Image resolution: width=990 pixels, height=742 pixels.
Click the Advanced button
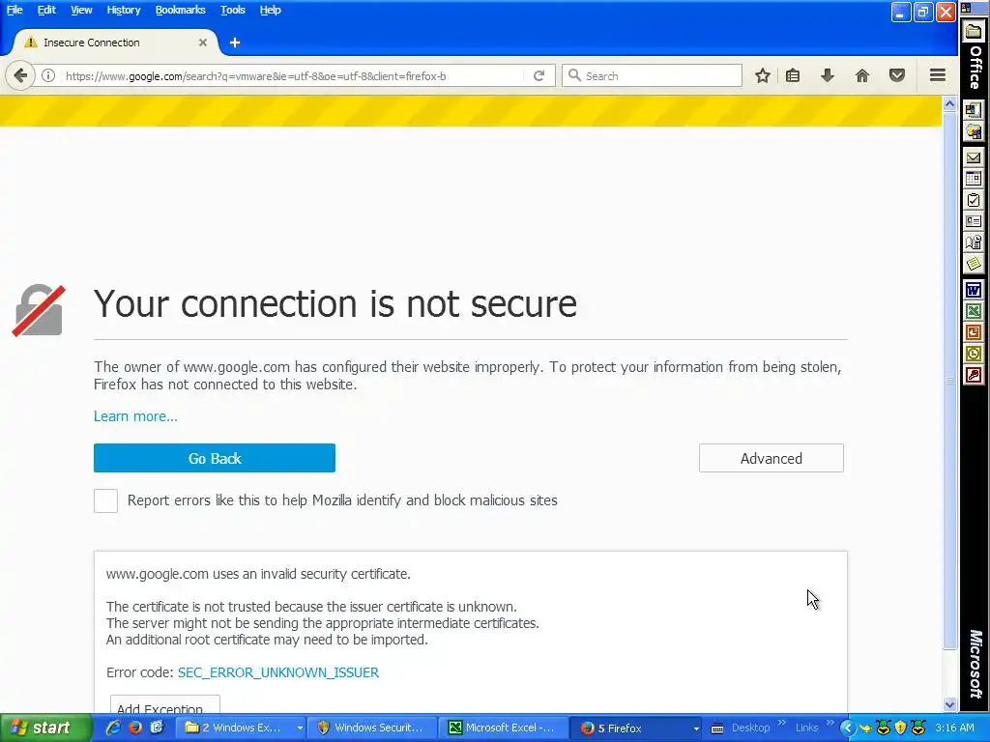(x=771, y=458)
